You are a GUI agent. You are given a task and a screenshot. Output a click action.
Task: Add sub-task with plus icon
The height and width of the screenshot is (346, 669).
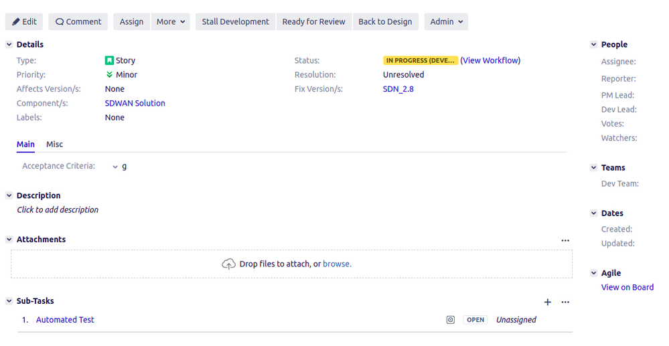click(548, 302)
